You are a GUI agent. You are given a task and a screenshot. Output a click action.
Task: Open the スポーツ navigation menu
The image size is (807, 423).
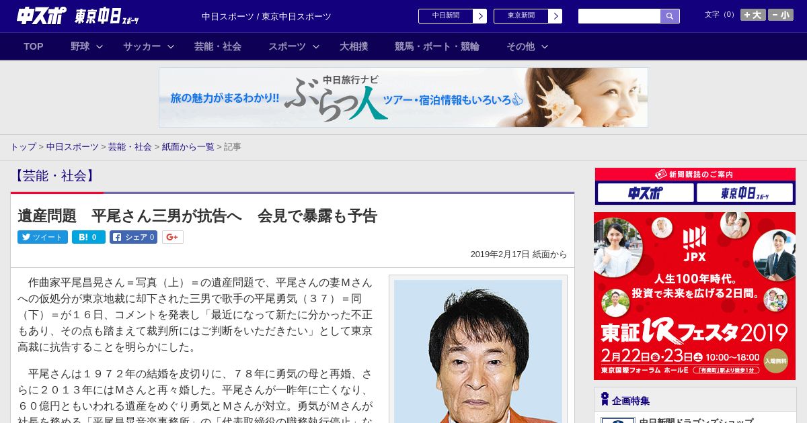[x=287, y=46]
